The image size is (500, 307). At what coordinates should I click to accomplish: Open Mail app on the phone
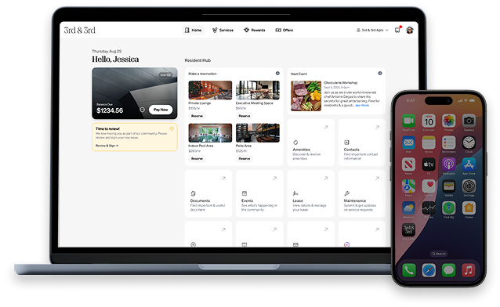click(408, 143)
